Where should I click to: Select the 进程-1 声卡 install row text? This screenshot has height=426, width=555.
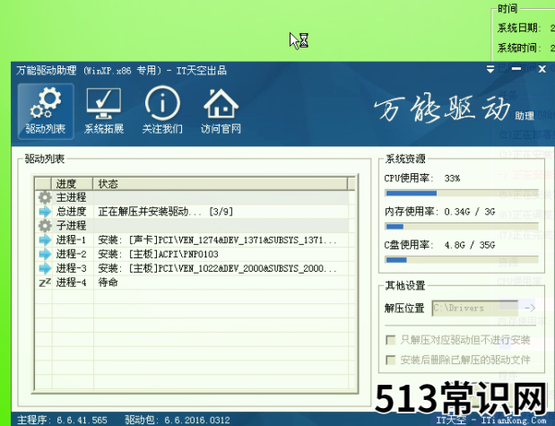pos(217,240)
